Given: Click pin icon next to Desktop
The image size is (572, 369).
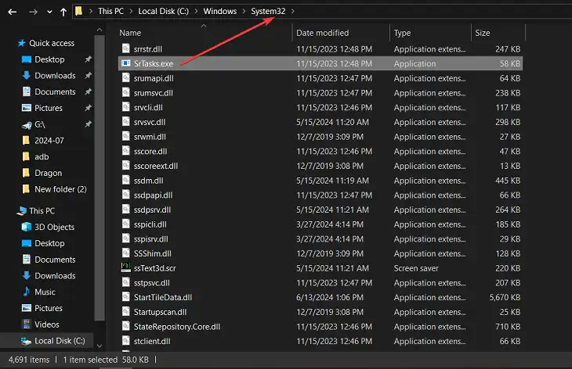Looking at the screenshot, I should (x=88, y=59).
